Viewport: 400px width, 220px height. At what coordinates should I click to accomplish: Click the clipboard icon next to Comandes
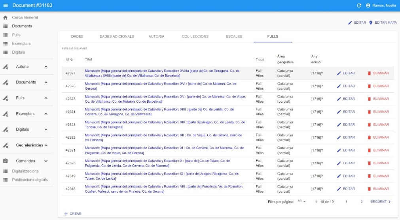click(6, 161)
